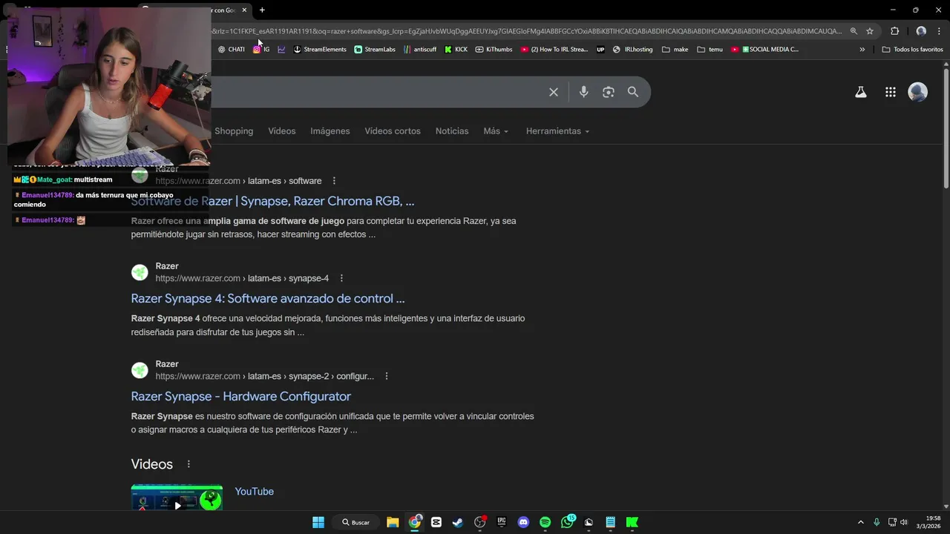Open the Chrome extensions puzzle icon

pyautogui.click(x=894, y=31)
